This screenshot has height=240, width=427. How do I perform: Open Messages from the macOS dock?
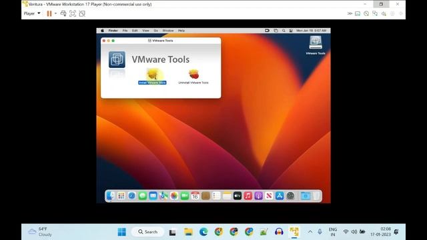pos(142,195)
